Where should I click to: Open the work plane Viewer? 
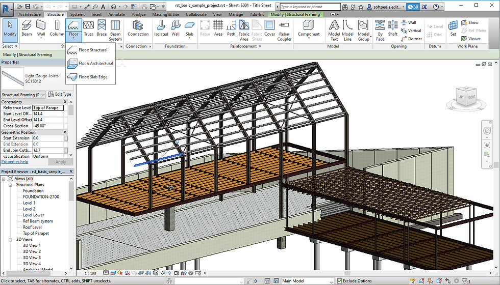tap(470, 39)
